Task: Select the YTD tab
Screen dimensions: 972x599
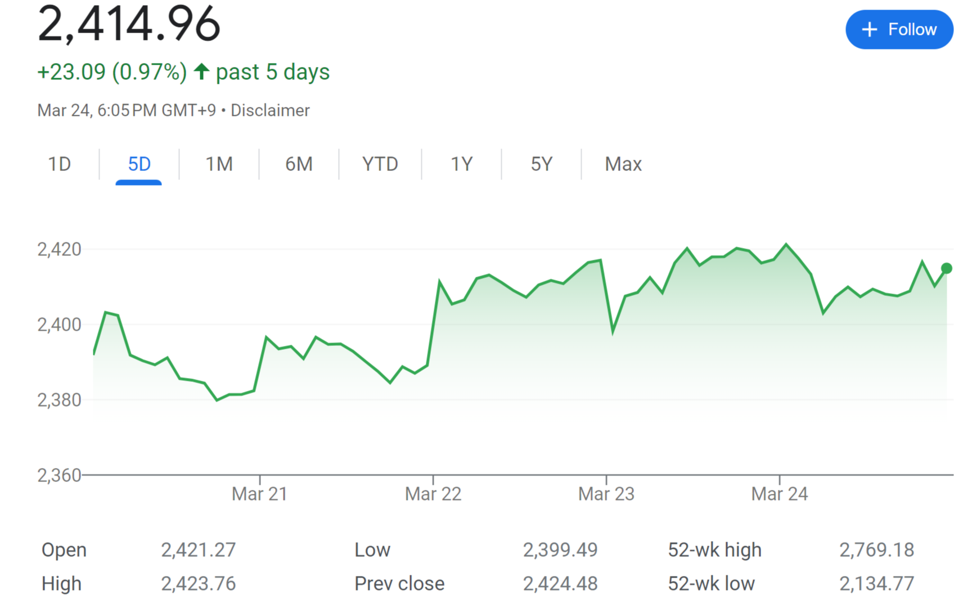Action: point(380,164)
